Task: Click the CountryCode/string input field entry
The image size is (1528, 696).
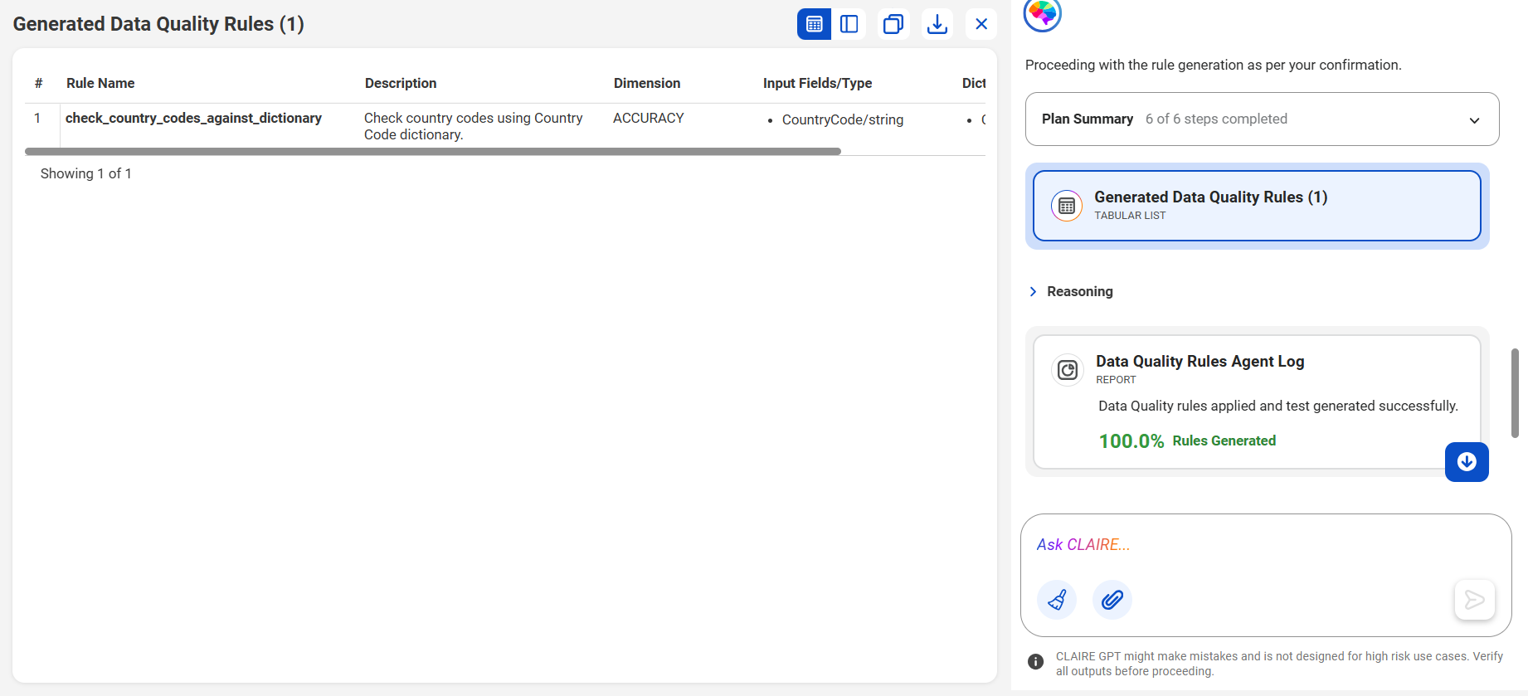Action: point(843,119)
